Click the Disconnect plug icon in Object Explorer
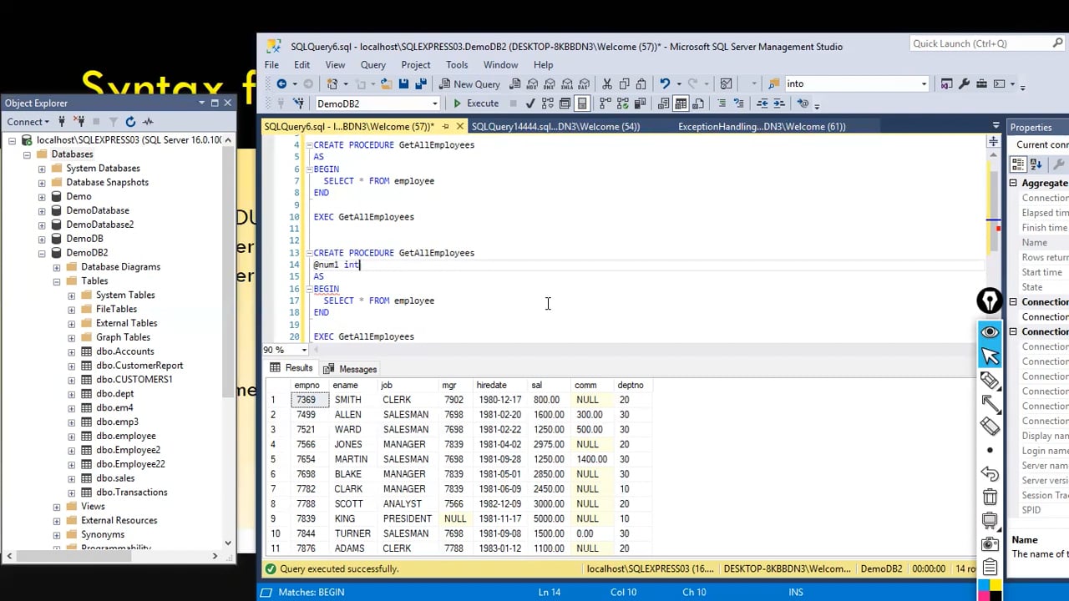Viewport: 1069px width, 601px height. pyautogui.click(x=79, y=122)
